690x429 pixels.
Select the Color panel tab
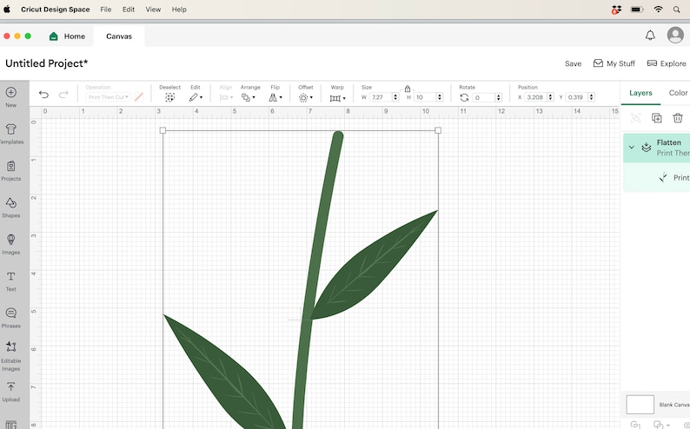[x=678, y=93]
